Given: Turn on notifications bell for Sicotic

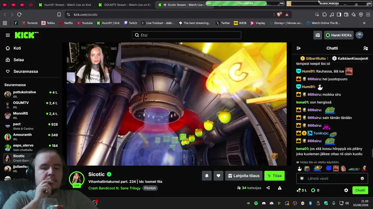Looking at the screenshot, I should point(207,176).
